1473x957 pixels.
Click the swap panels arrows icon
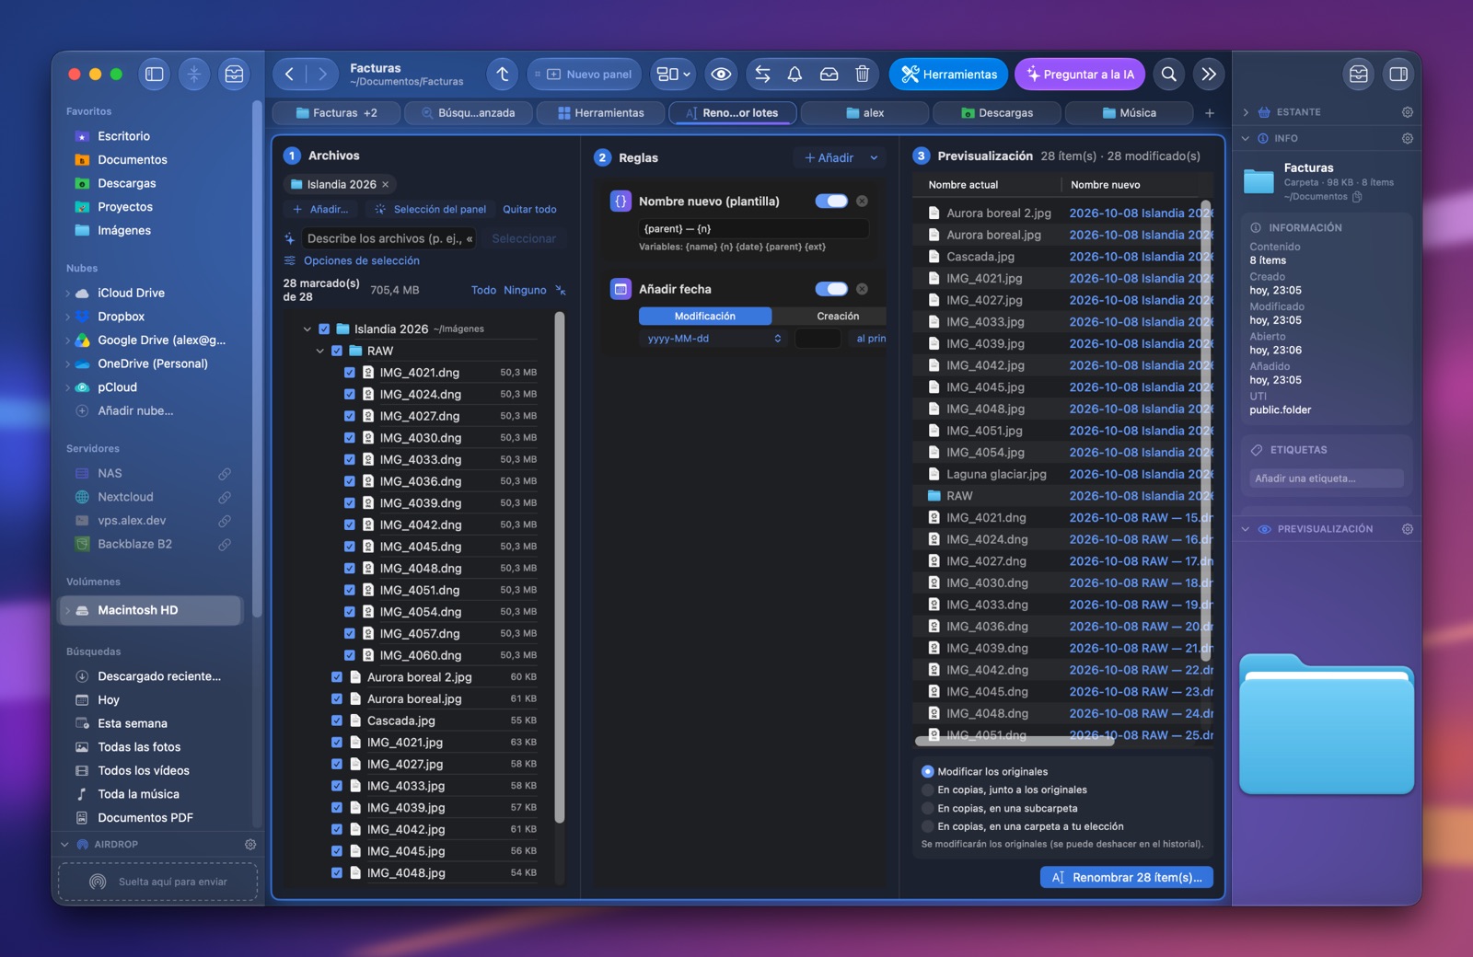tap(762, 75)
